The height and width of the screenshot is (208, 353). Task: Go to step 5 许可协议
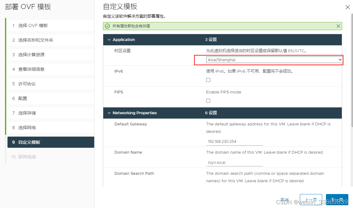coord(51,84)
